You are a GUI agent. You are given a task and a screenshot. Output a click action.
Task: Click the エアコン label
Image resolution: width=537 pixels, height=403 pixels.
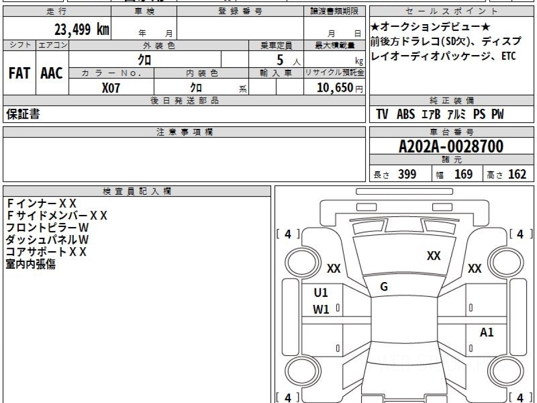[x=52, y=45]
